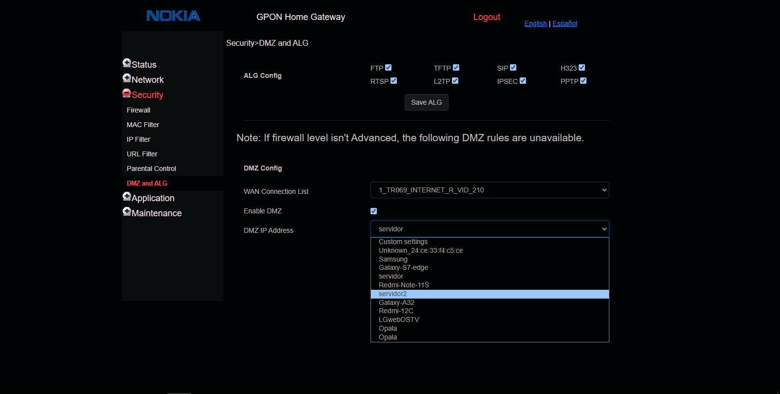Open the Maintenance menu
The height and width of the screenshot is (394, 780).
point(156,213)
